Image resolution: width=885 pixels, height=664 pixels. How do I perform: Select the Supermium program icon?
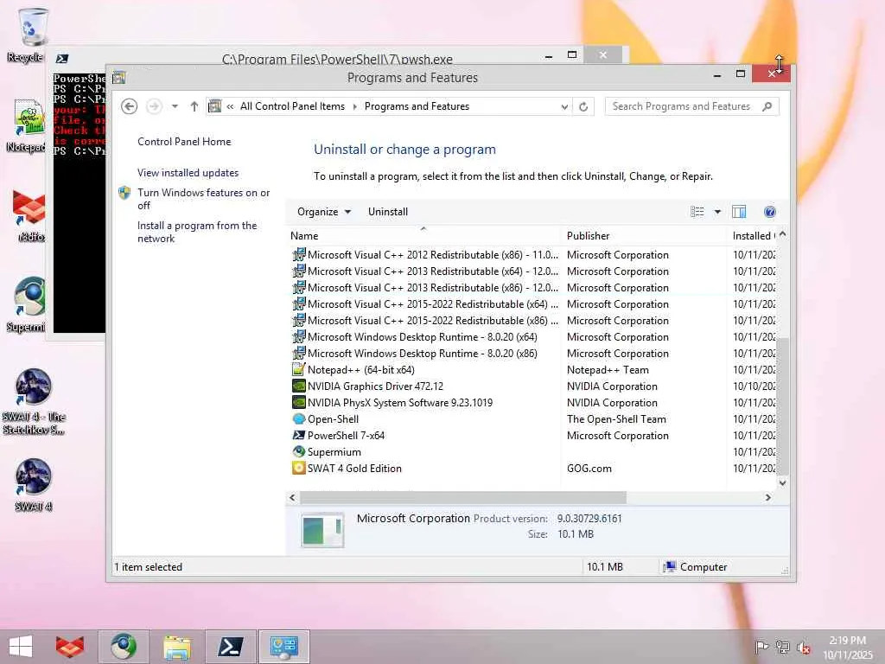click(298, 451)
